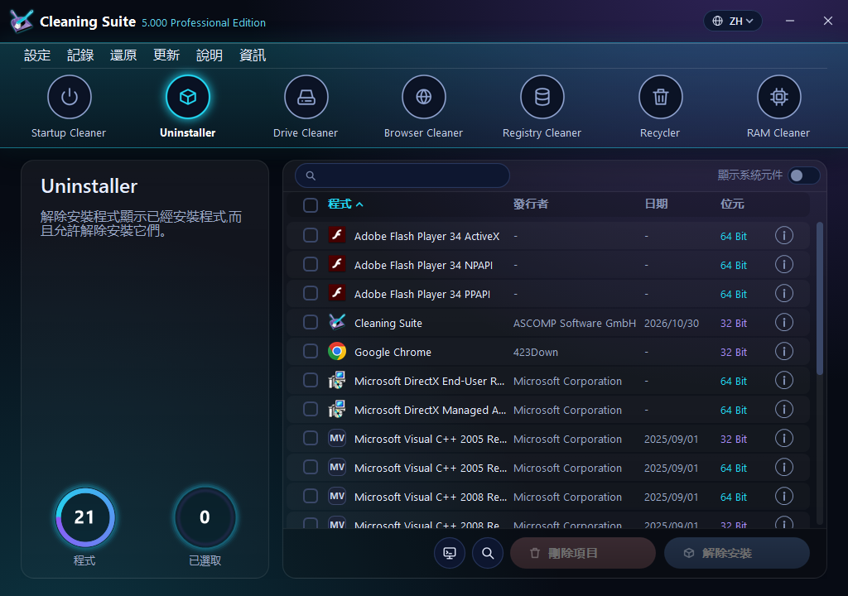The image size is (848, 596).
Task: Click the monitor icon button in bottom toolbar
Action: 450,553
